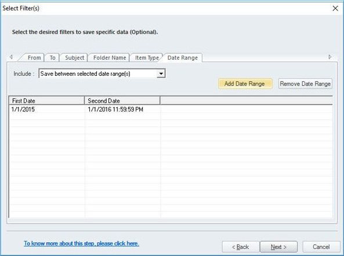Proceed with the Next button
The height and width of the screenshot is (256, 344).
tap(278, 247)
